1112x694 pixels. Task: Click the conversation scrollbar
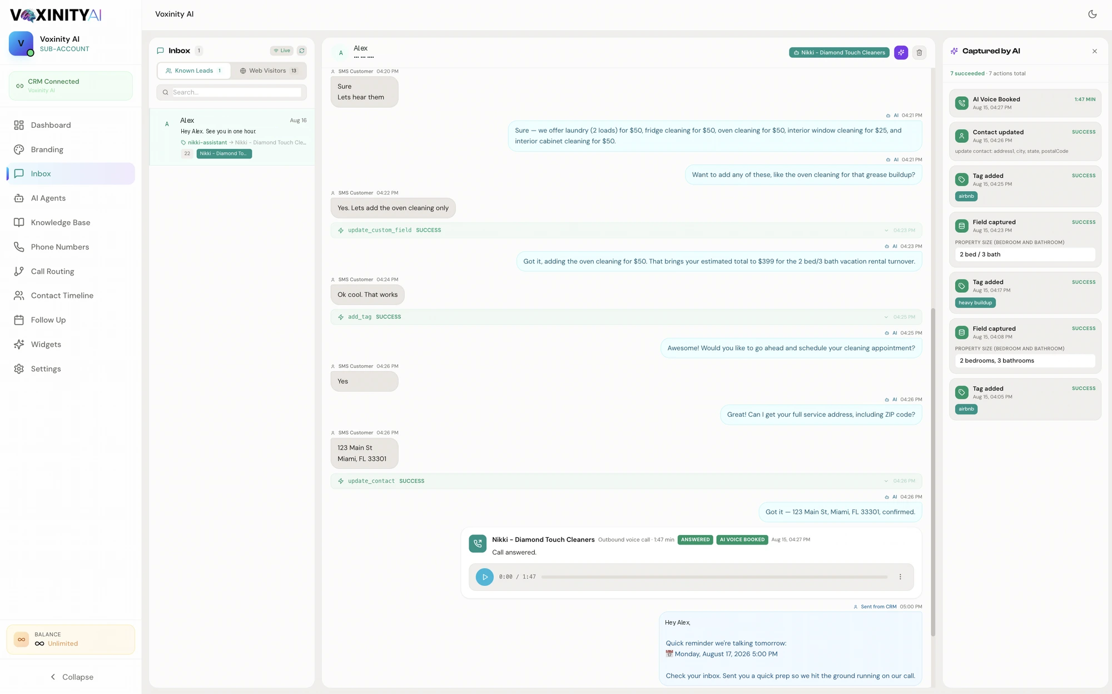[x=933, y=472]
